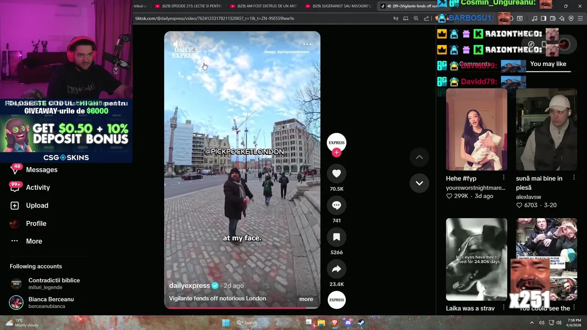Click the zoom magnifier in address bar

click(416, 18)
